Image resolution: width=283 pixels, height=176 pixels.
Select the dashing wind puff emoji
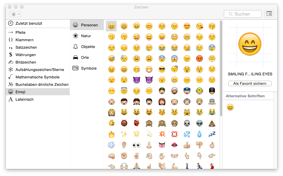point(112,145)
